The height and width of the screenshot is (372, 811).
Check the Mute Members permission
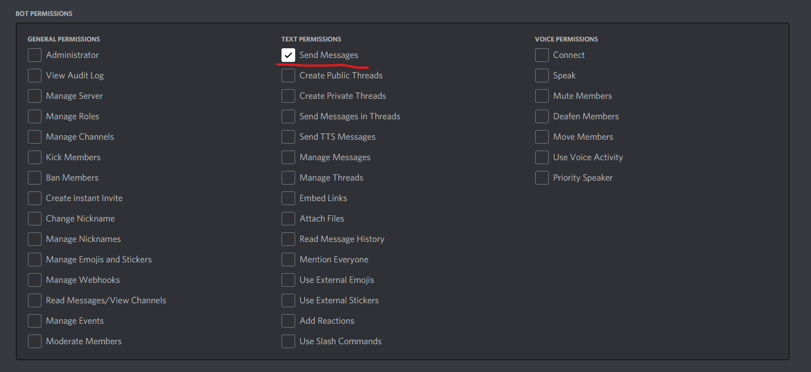pos(541,95)
